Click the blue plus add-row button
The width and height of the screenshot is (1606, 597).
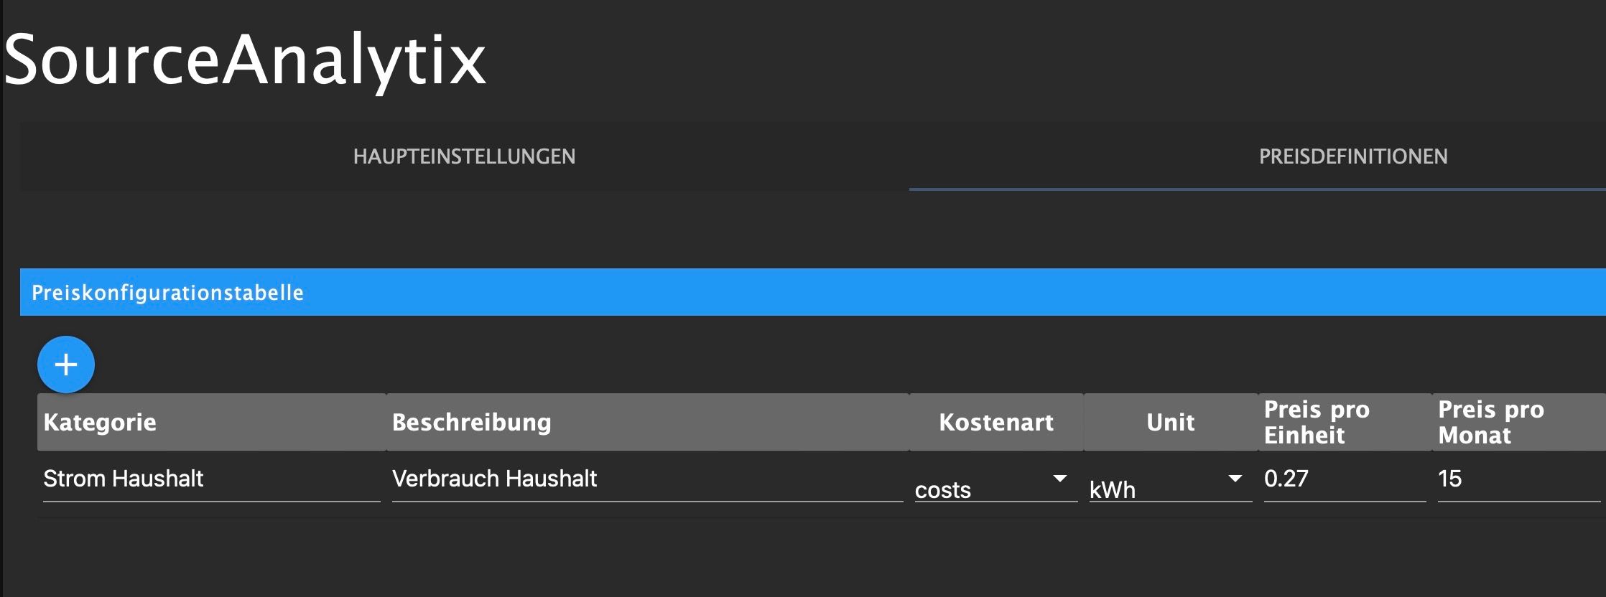pos(66,365)
